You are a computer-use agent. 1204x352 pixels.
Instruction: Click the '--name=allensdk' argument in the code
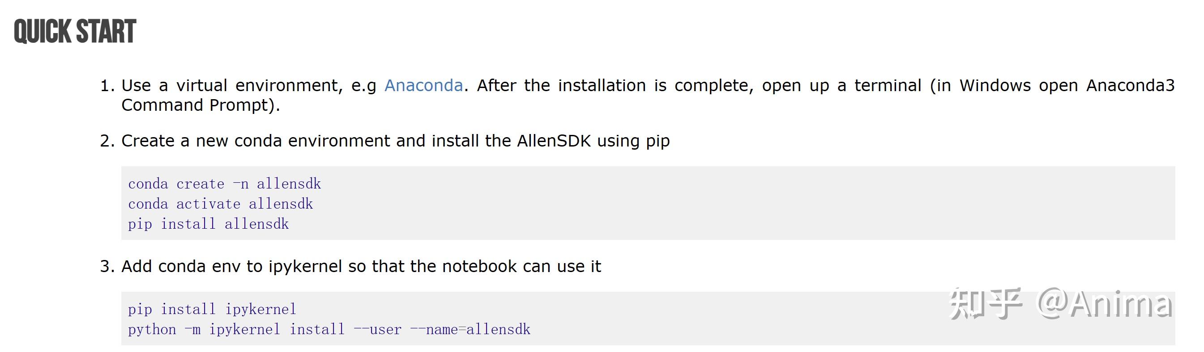coord(470,329)
